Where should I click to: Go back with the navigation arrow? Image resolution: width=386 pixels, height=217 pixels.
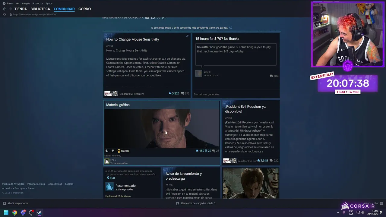(4, 9)
